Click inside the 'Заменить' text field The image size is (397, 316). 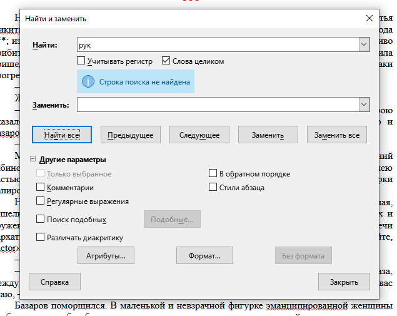point(216,104)
